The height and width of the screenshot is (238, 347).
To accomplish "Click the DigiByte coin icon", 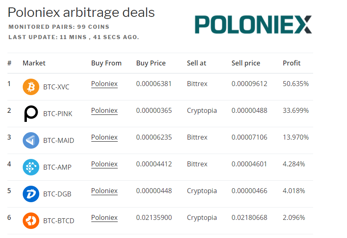I will [31, 194].
